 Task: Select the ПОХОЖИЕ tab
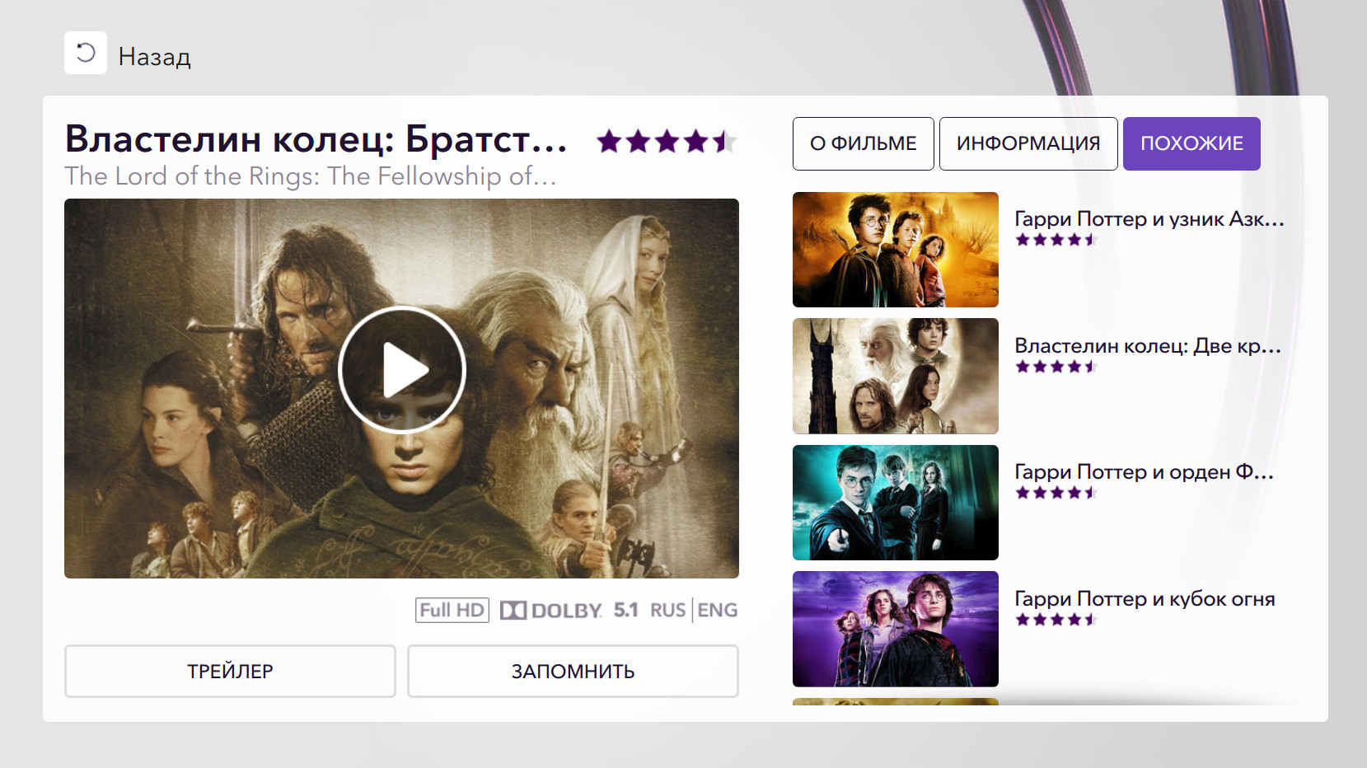click(x=1191, y=143)
